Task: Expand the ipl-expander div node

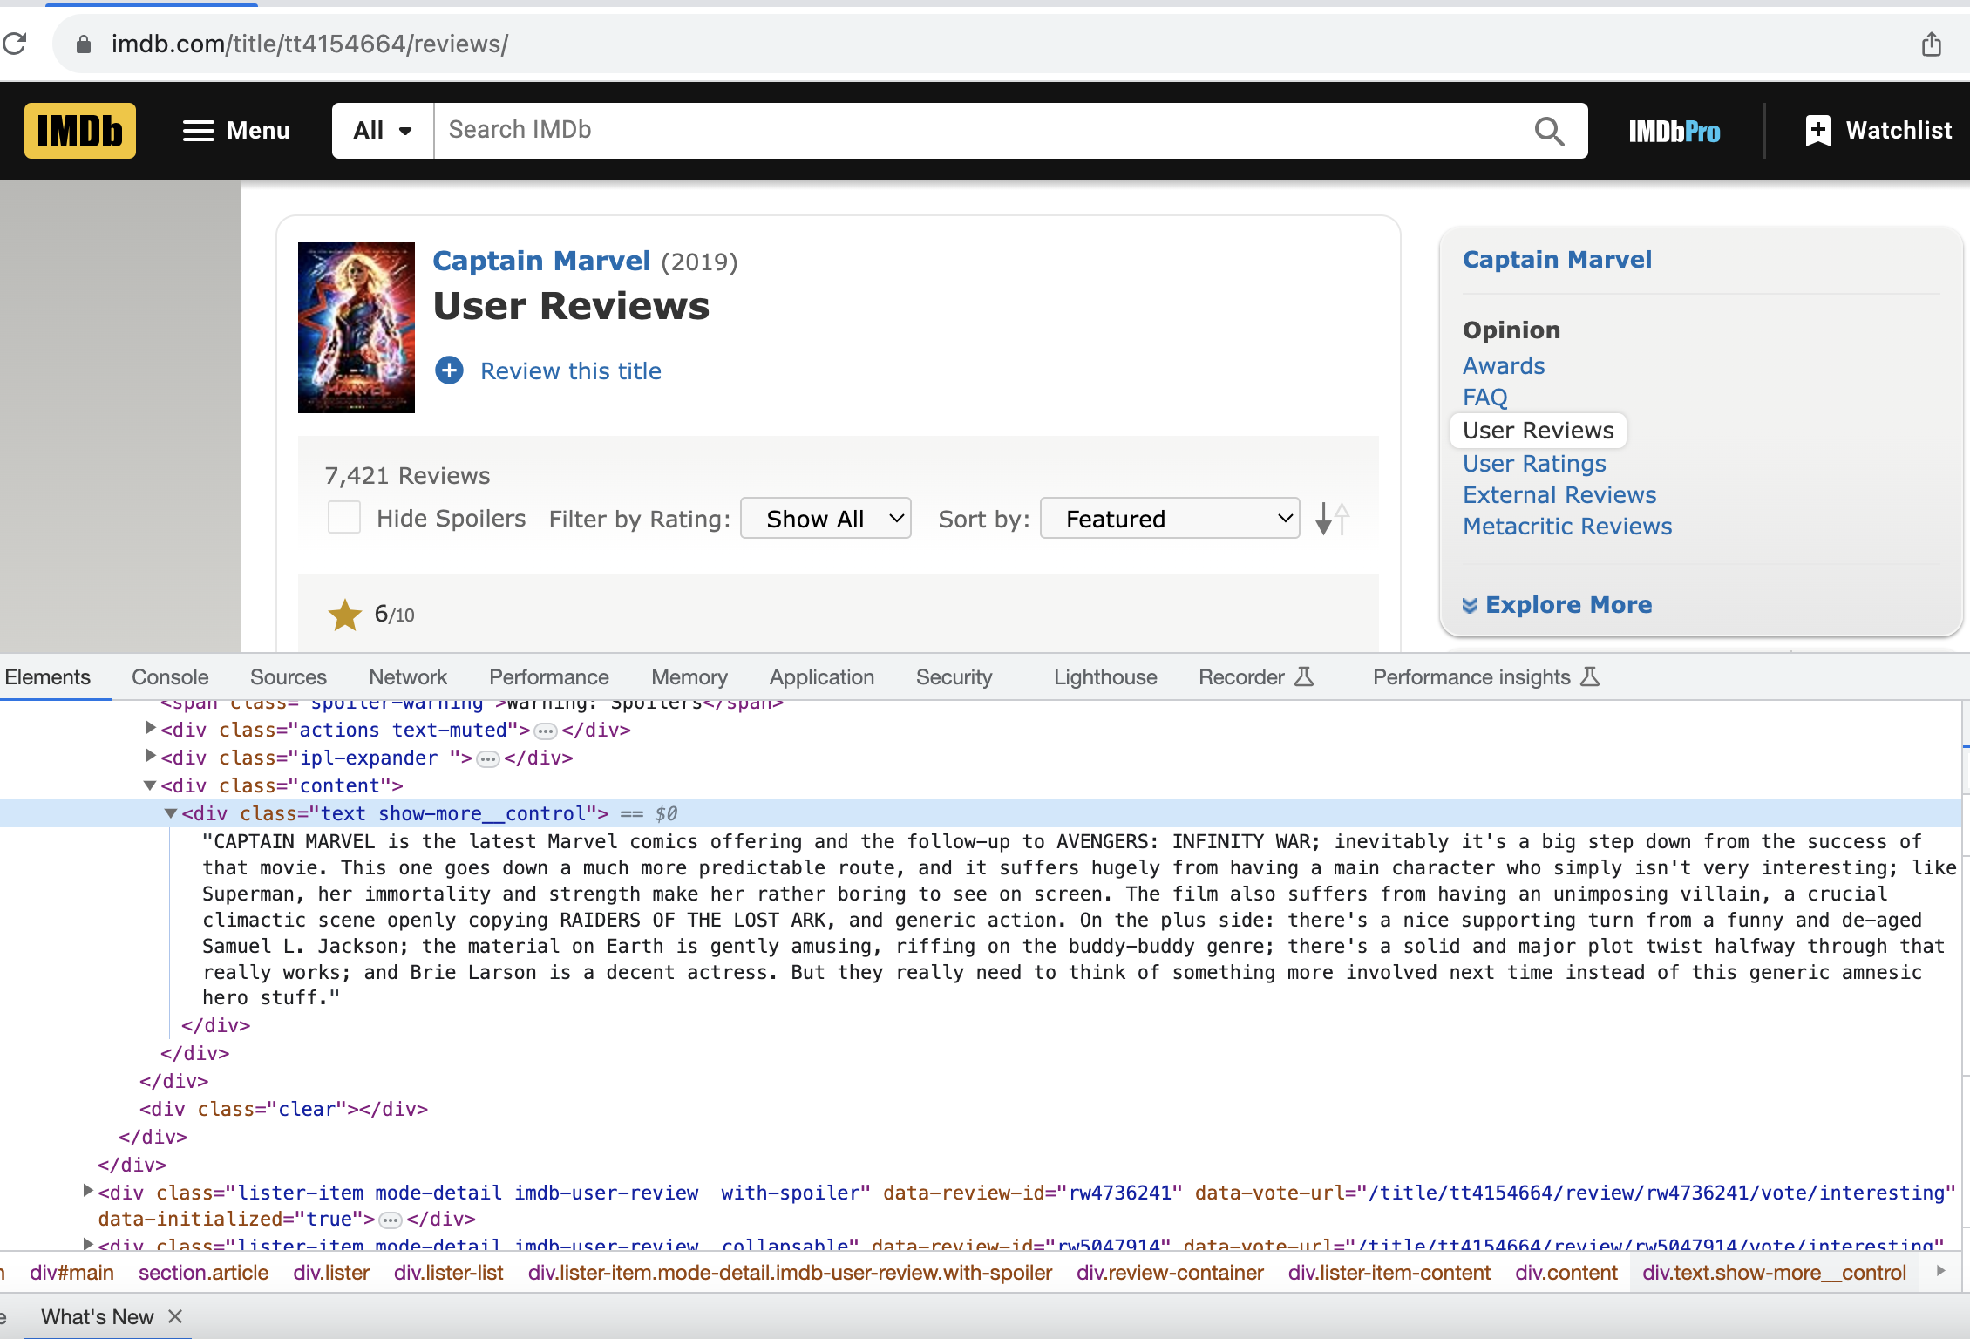Action: (x=151, y=757)
